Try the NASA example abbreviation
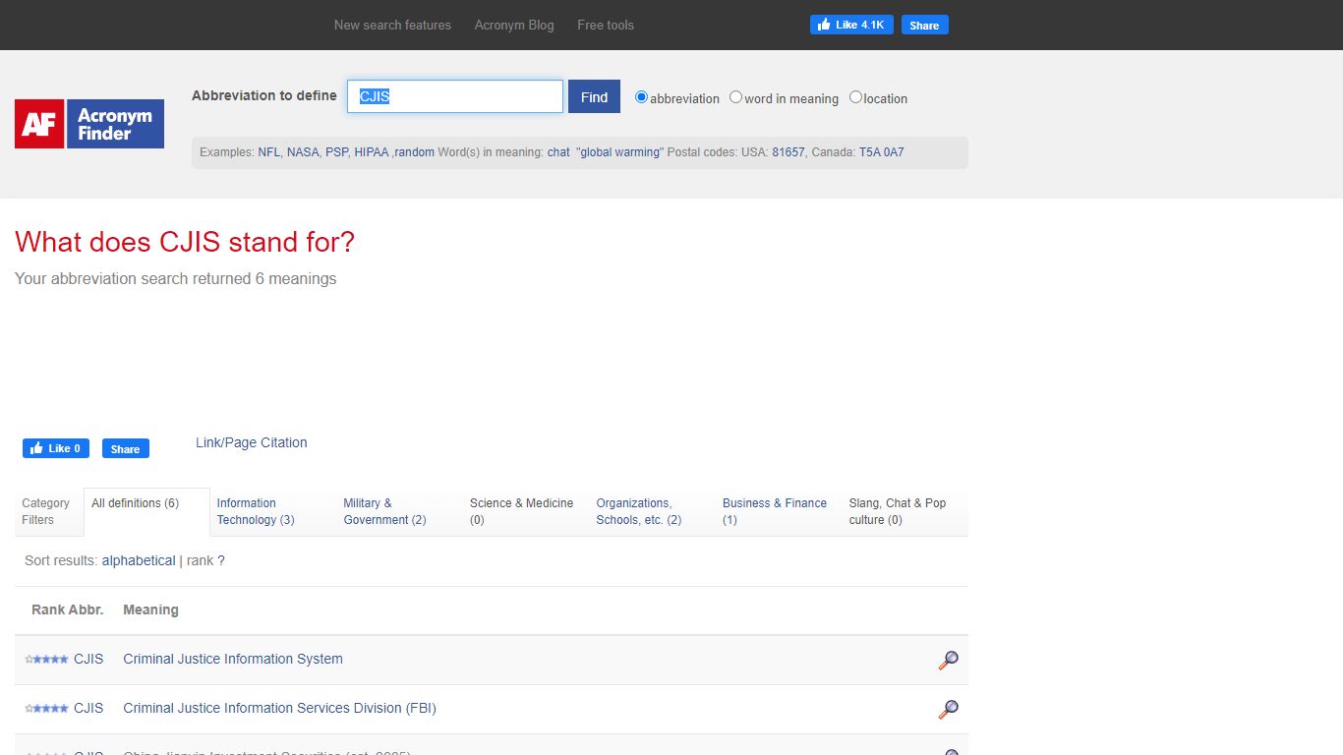This screenshot has width=1343, height=755. (303, 152)
